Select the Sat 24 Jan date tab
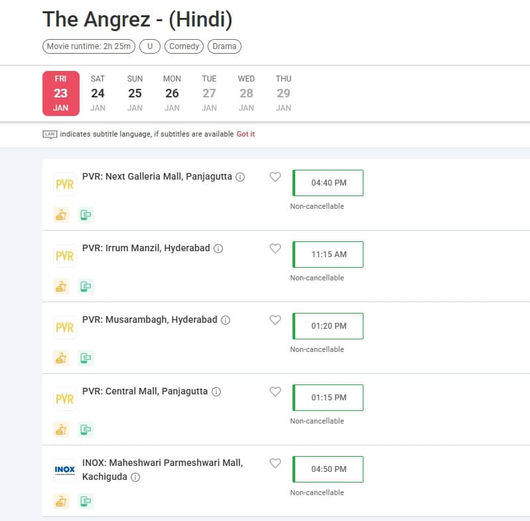Screen dimensions: 530x521 tap(98, 93)
